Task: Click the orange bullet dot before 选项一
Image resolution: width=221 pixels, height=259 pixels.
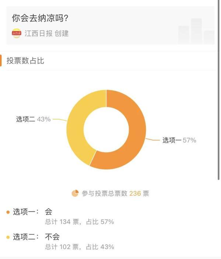Action: (x=8, y=212)
